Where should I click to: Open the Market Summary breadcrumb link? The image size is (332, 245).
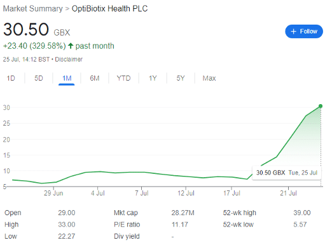[32, 9]
